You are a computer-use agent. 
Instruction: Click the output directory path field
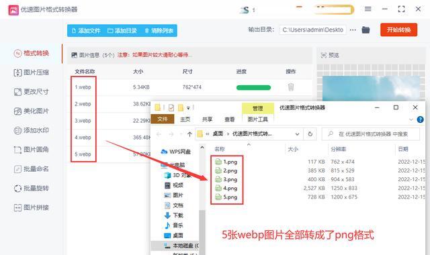pyautogui.click(x=312, y=30)
